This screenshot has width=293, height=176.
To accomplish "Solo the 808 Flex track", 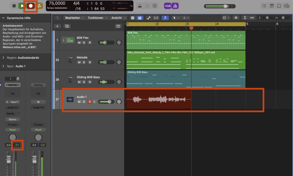I will pyautogui.click(x=84, y=42).
